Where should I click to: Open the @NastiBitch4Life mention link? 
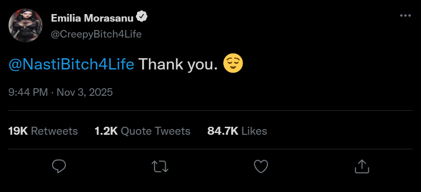click(x=72, y=64)
